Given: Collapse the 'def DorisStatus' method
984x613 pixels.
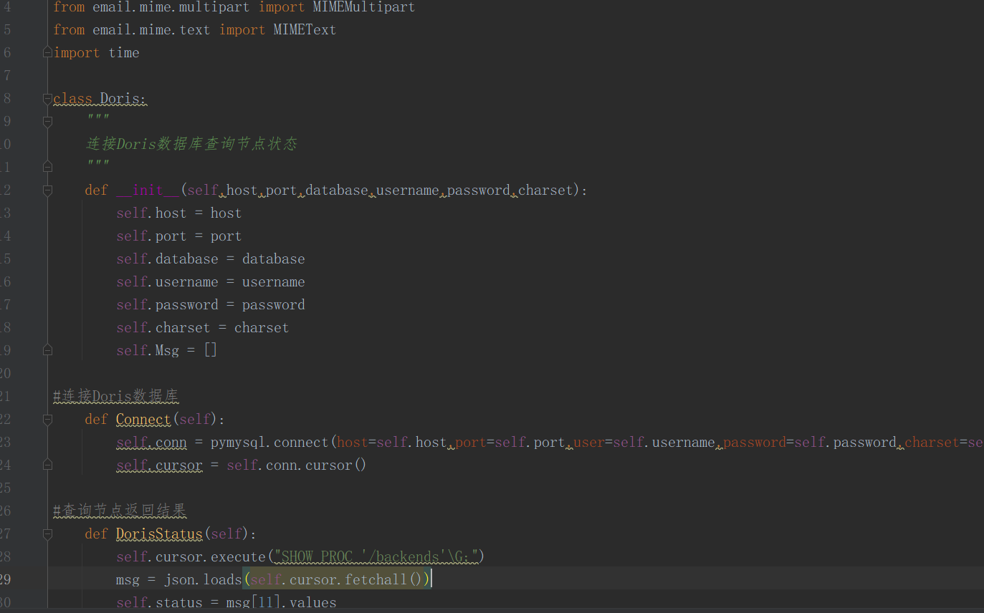Looking at the screenshot, I should [47, 534].
